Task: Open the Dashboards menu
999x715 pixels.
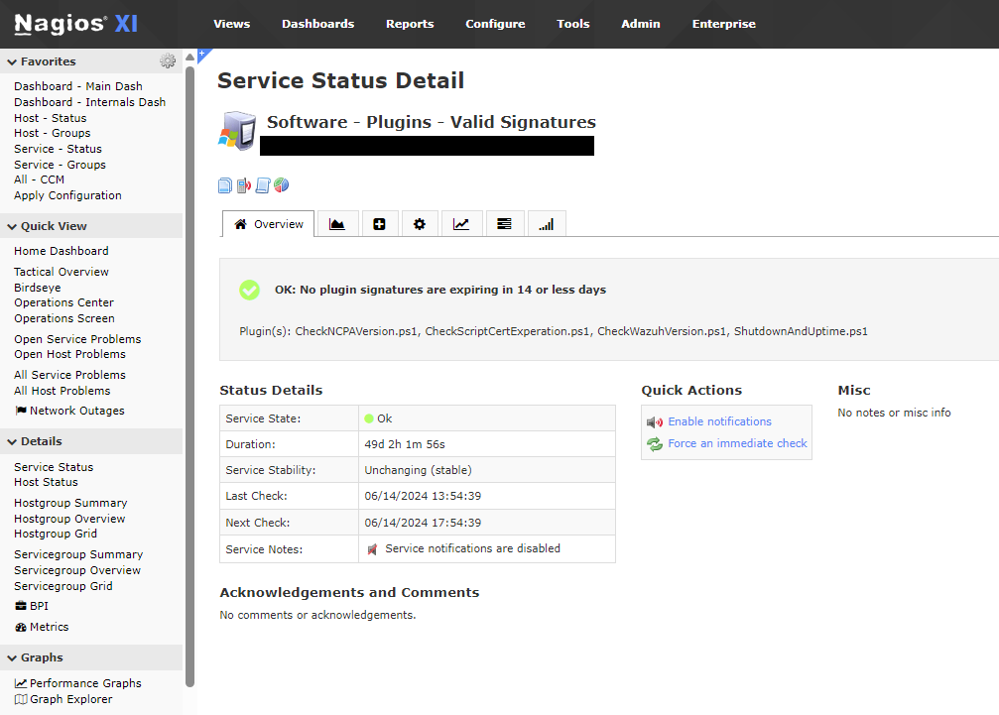Action: 317,24
